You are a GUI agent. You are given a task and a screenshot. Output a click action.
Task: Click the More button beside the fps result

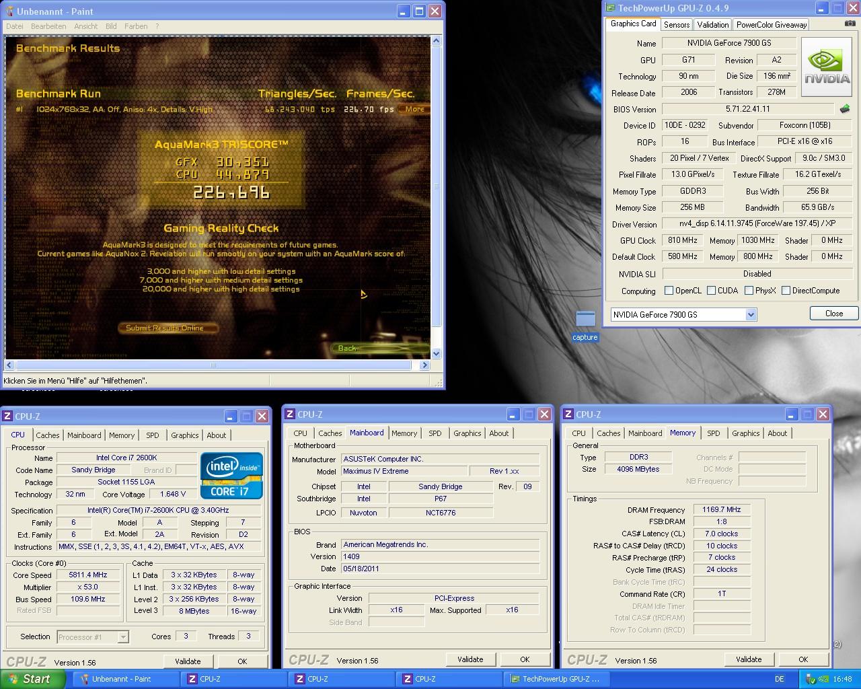tap(414, 109)
